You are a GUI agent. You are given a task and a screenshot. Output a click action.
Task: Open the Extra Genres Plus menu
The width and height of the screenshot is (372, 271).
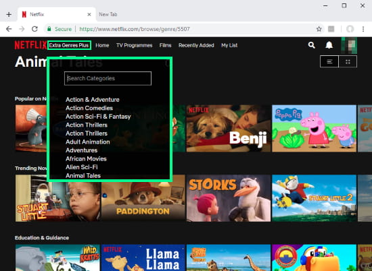point(69,45)
